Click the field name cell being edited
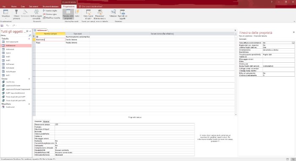The height and width of the screenshot is (161, 296). click(x=50, y=40)
